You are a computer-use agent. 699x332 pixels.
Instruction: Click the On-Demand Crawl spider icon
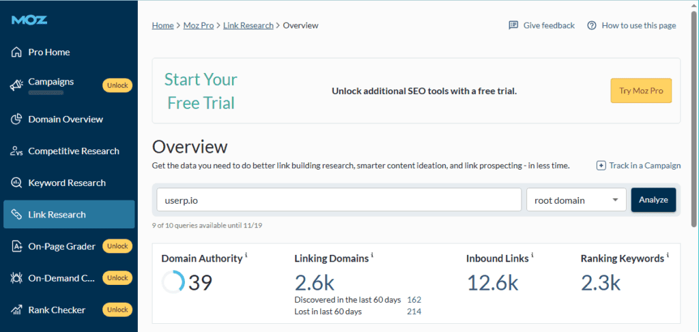16,278
